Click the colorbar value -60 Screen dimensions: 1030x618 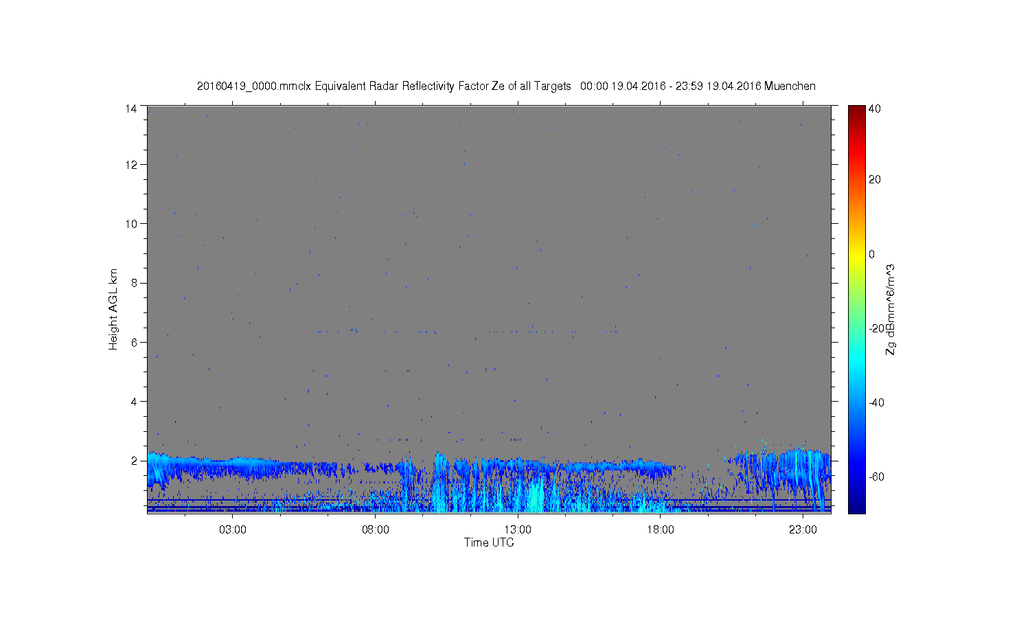point(876,477)
